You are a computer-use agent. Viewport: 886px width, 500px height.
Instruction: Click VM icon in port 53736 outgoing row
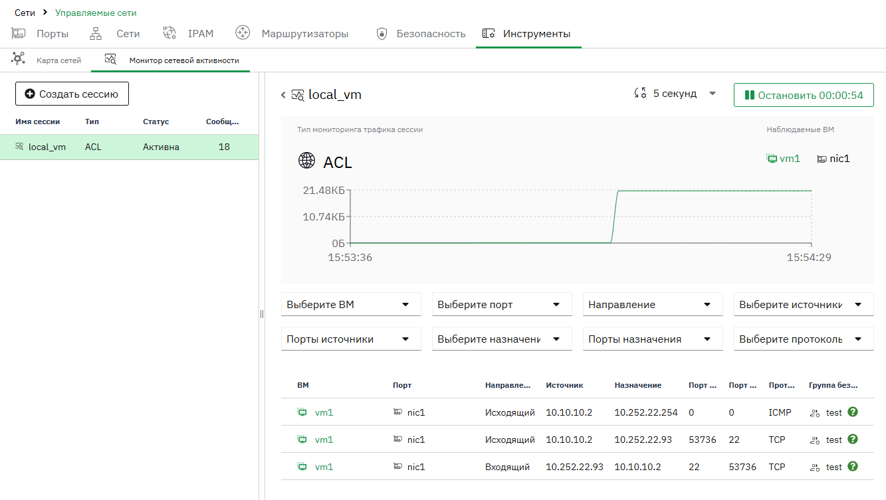[x=302, y=440]
